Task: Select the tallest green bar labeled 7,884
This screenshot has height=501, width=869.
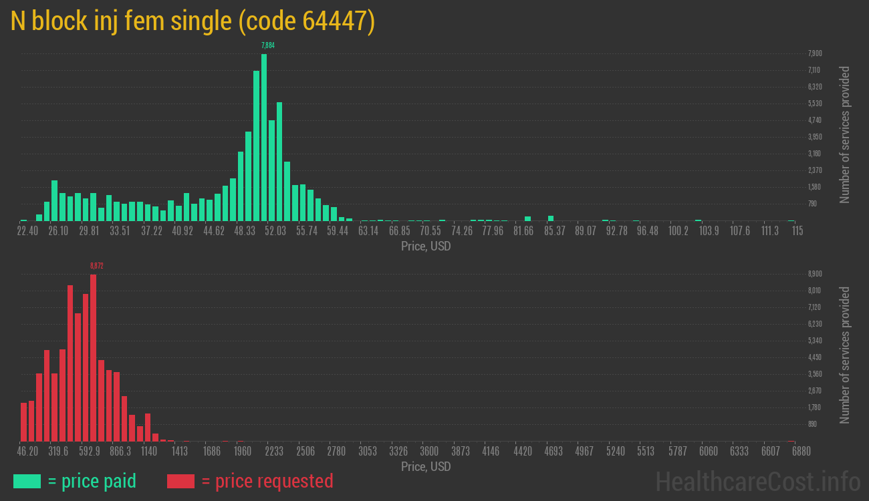Action: [264, 137]
